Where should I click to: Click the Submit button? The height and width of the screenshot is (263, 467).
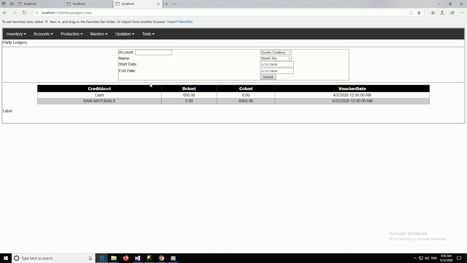(268, 77)
